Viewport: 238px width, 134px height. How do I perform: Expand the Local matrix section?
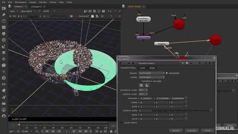[x=122, y=122]
